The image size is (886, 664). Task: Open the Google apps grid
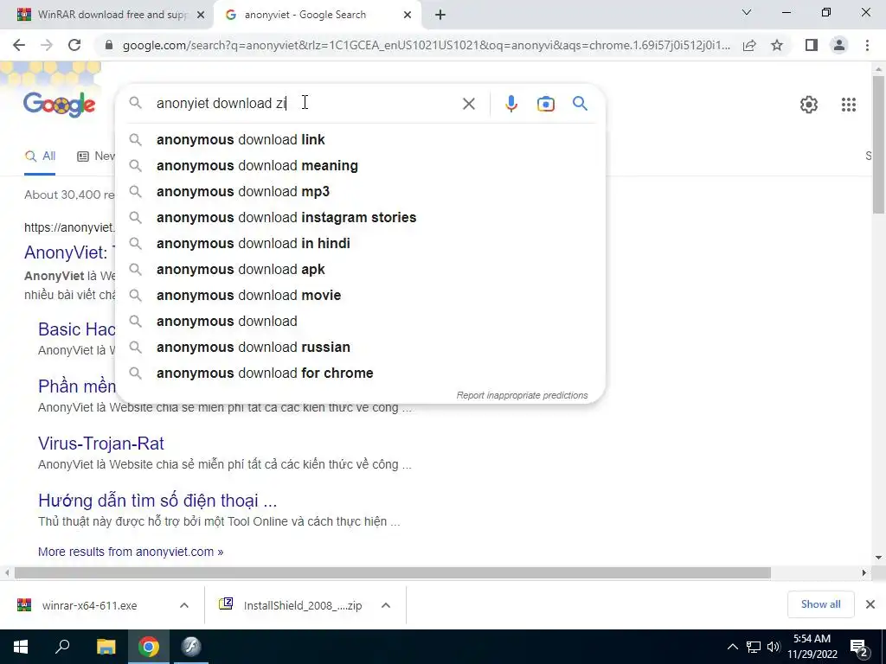[x=848, y=105]
